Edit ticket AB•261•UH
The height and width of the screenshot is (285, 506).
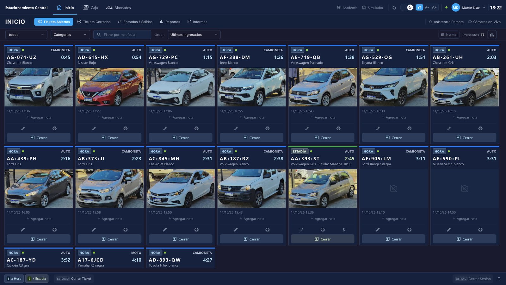(449, 128)
